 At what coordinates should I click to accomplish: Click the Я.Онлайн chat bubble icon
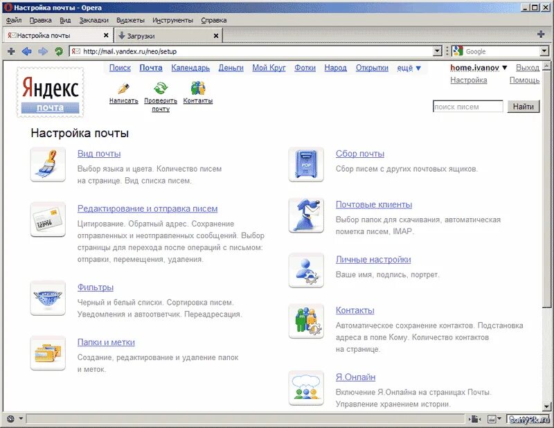pos(306,388)
